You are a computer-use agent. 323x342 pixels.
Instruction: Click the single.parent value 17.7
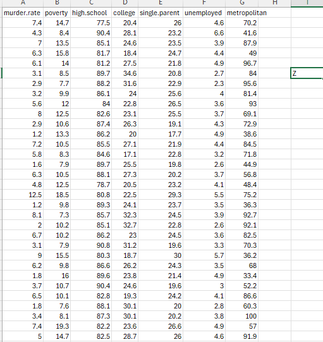(x=161, y=134)
